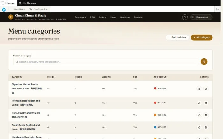Click the Add category button
The height and width of the screenshot is (139, 223).
pyautogui.click(x=202, y=37)
